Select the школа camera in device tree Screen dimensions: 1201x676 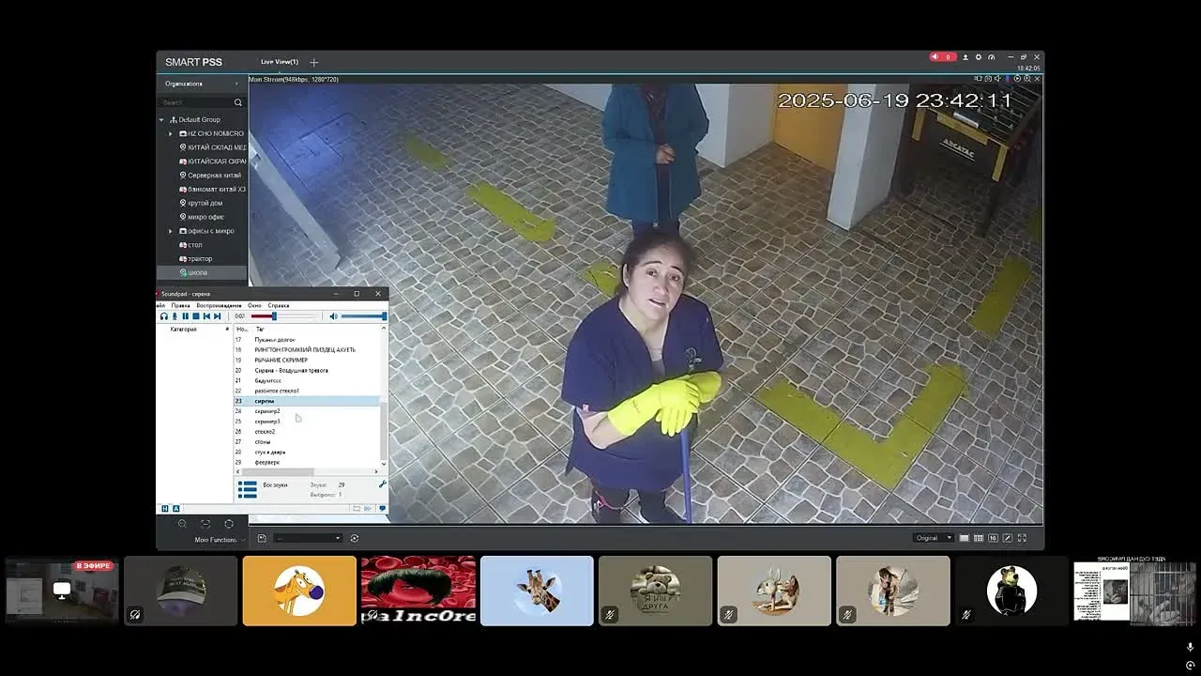(202, 272)
